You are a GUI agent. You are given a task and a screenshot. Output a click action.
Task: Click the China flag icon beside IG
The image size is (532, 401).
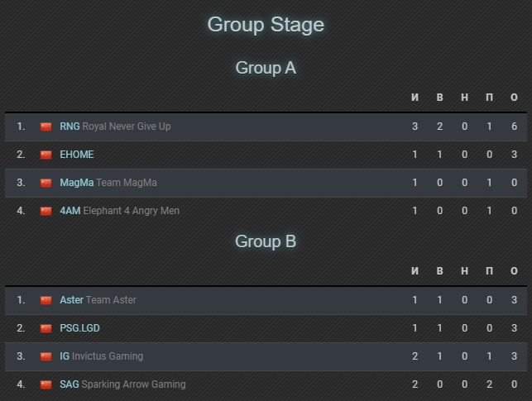[x=46, y=356]
